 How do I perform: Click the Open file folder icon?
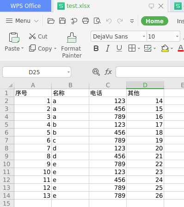[x=51, y=21]
